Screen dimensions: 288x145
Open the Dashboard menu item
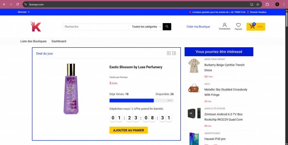click(59, 41)
